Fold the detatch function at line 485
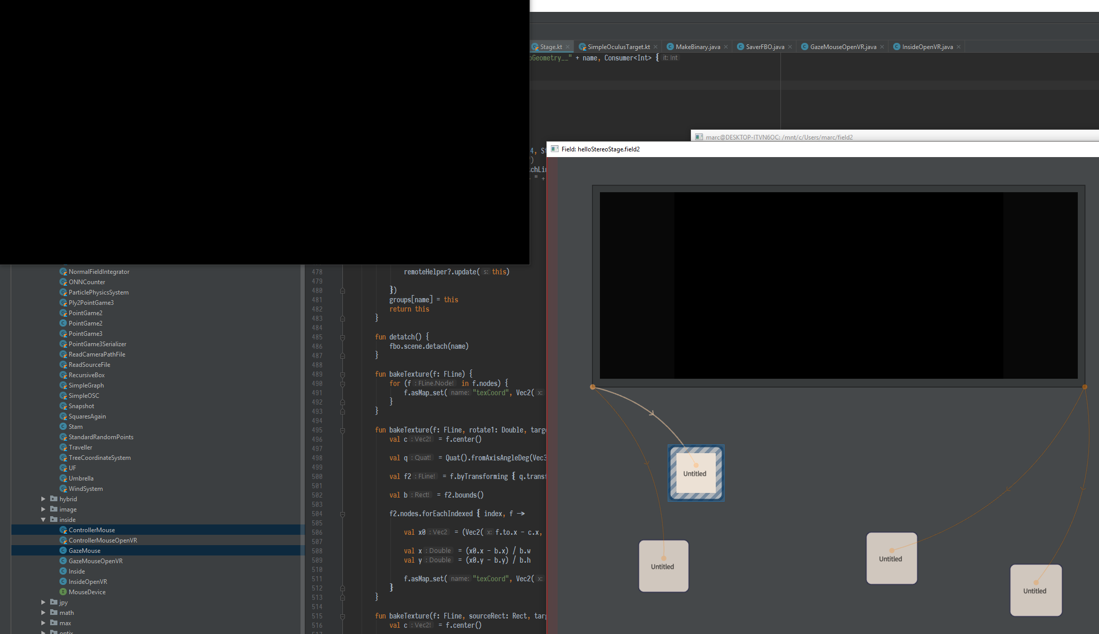1099x634 pixels. pos(342,337)
